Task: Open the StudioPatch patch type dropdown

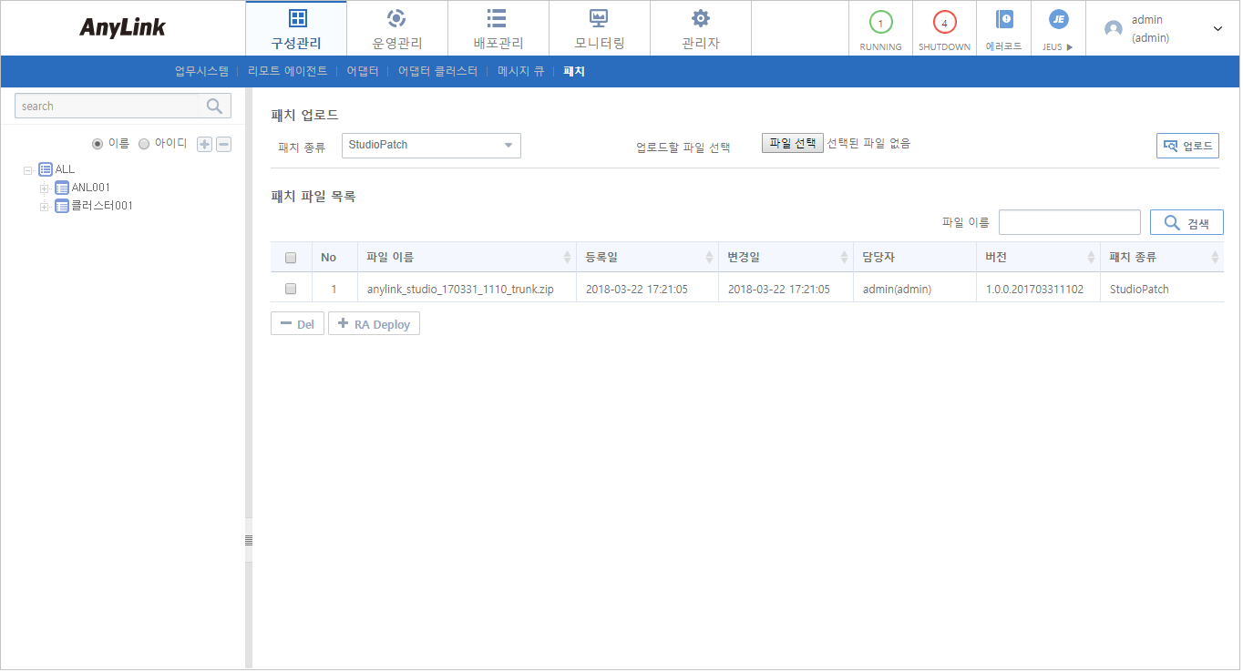Action: 430,146
